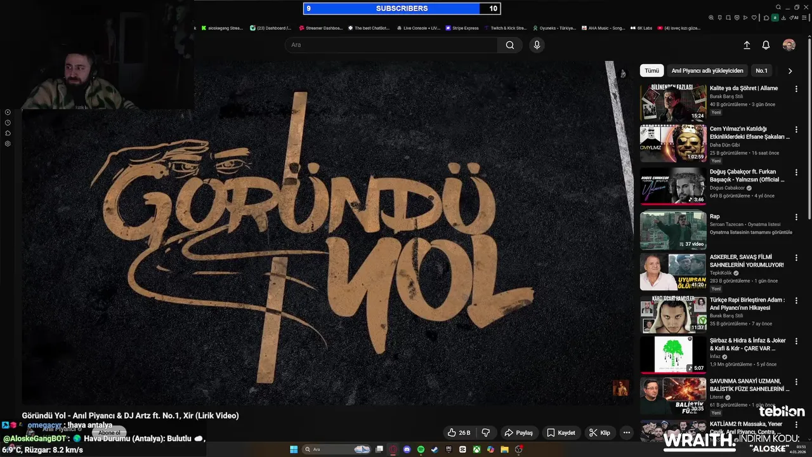Viewport: 812px width, 457px height.
Task: Open 'ASKERLER, SAVAŞ FİLMİ' video title
Action: [747, 261]
